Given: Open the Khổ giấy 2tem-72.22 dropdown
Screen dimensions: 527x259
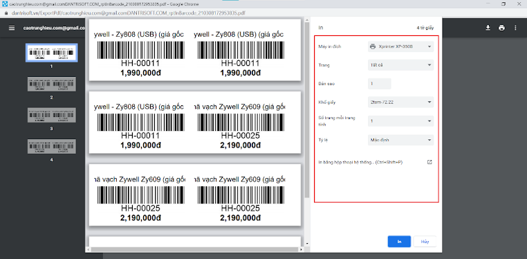Looking at the screenshot, I should click(x=400, y=102).
